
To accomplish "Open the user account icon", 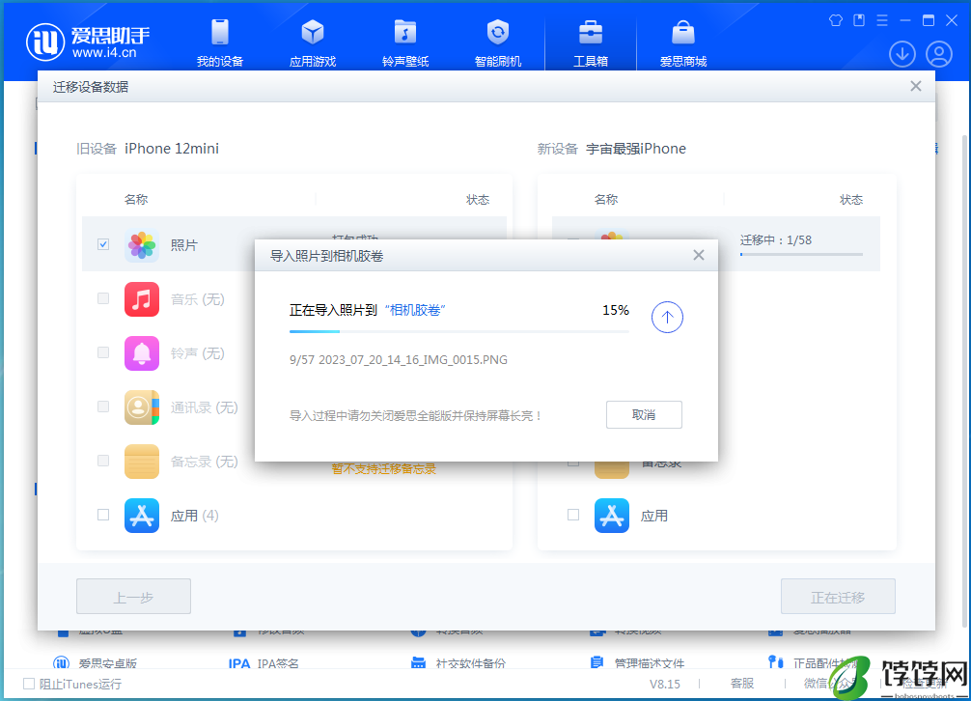I will [939, 54].
